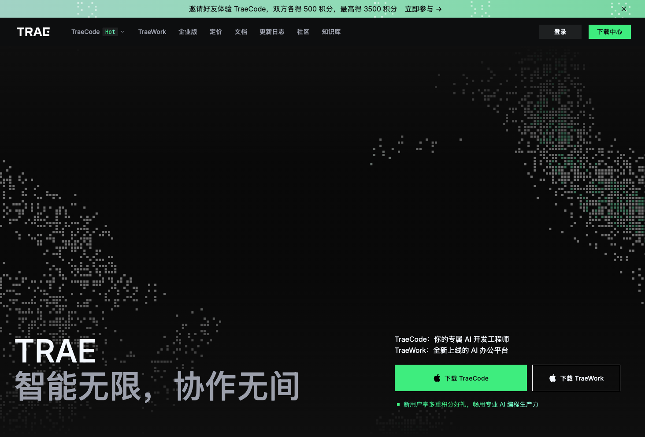The width and height of the screenshot is (645, 437).
Task: Open the 定价 pricing page
Action: pos(216,32)
